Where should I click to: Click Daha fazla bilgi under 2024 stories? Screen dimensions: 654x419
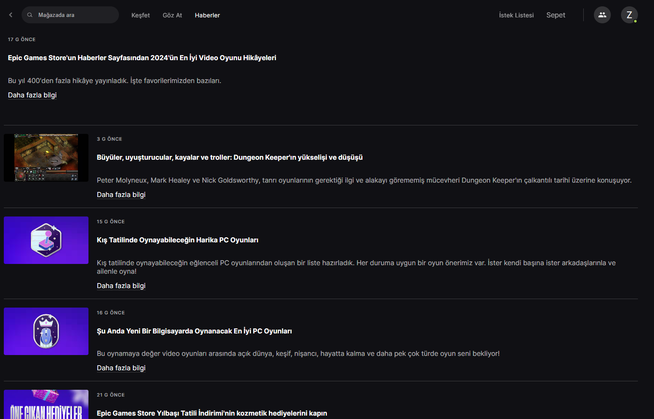coord(32,95)
